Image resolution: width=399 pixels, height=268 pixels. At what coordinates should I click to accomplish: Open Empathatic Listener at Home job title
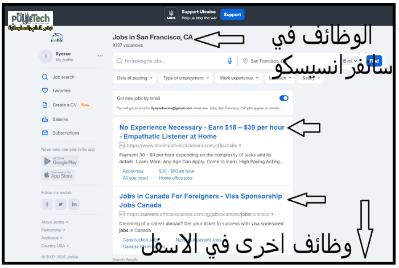[x=202, y=131]
